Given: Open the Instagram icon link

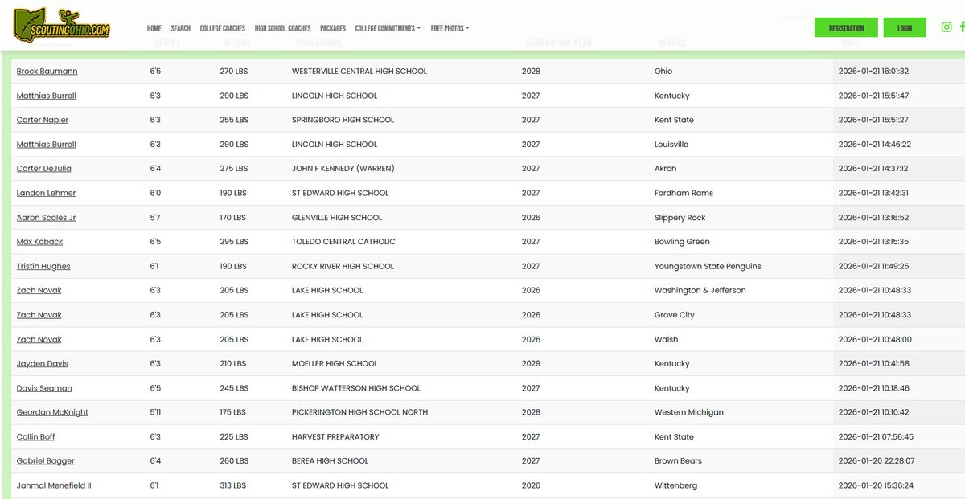Looking at the screenshot, I should point(947,27).
